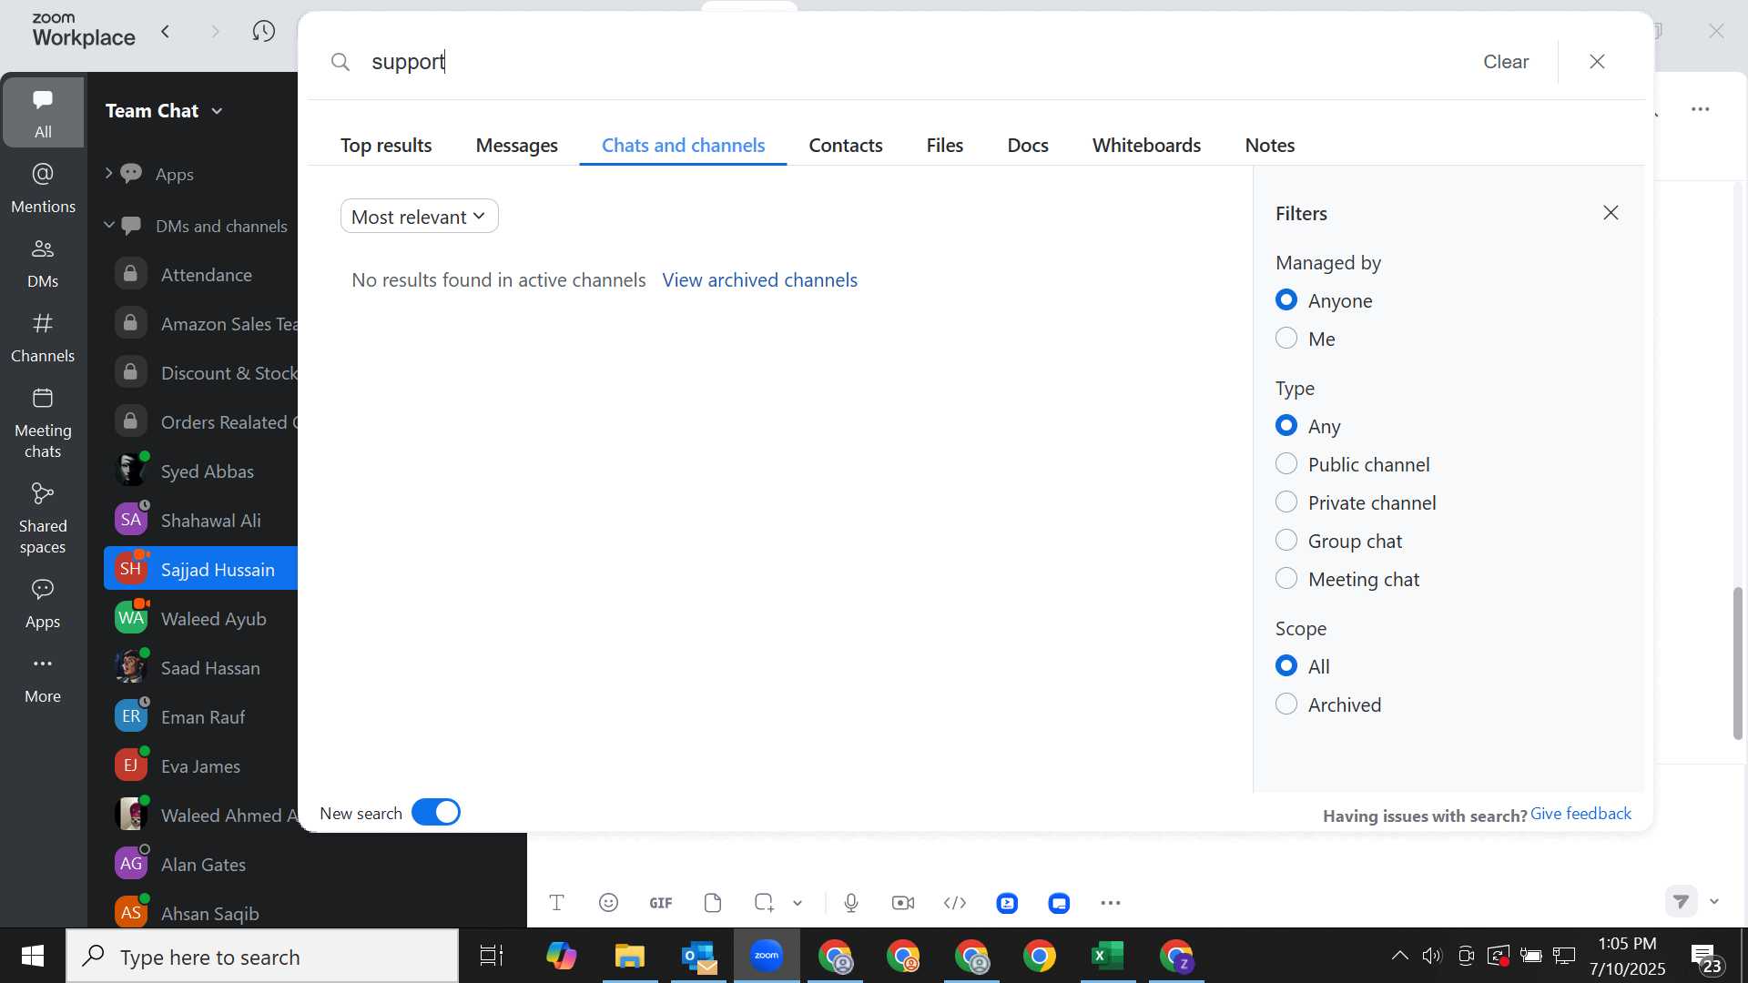Viewport: 1748px width, 983px height.
Task: Select Managed by Me
Action: click(x=1286, y=339)
